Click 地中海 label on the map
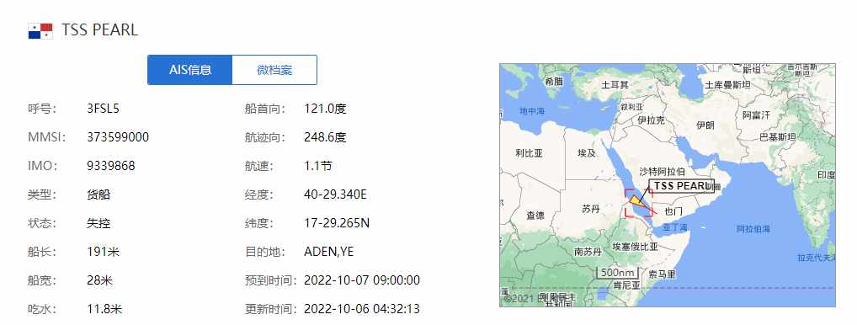 point(532,111)
